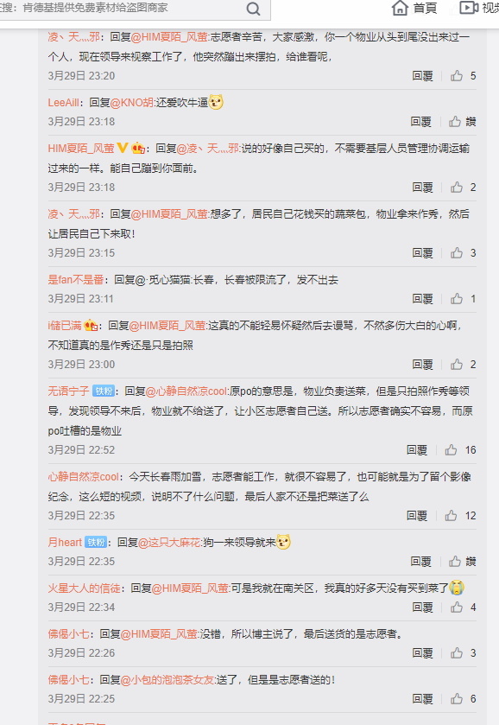Reply to 无语宁子's comment at 22:52

point(417,450)
